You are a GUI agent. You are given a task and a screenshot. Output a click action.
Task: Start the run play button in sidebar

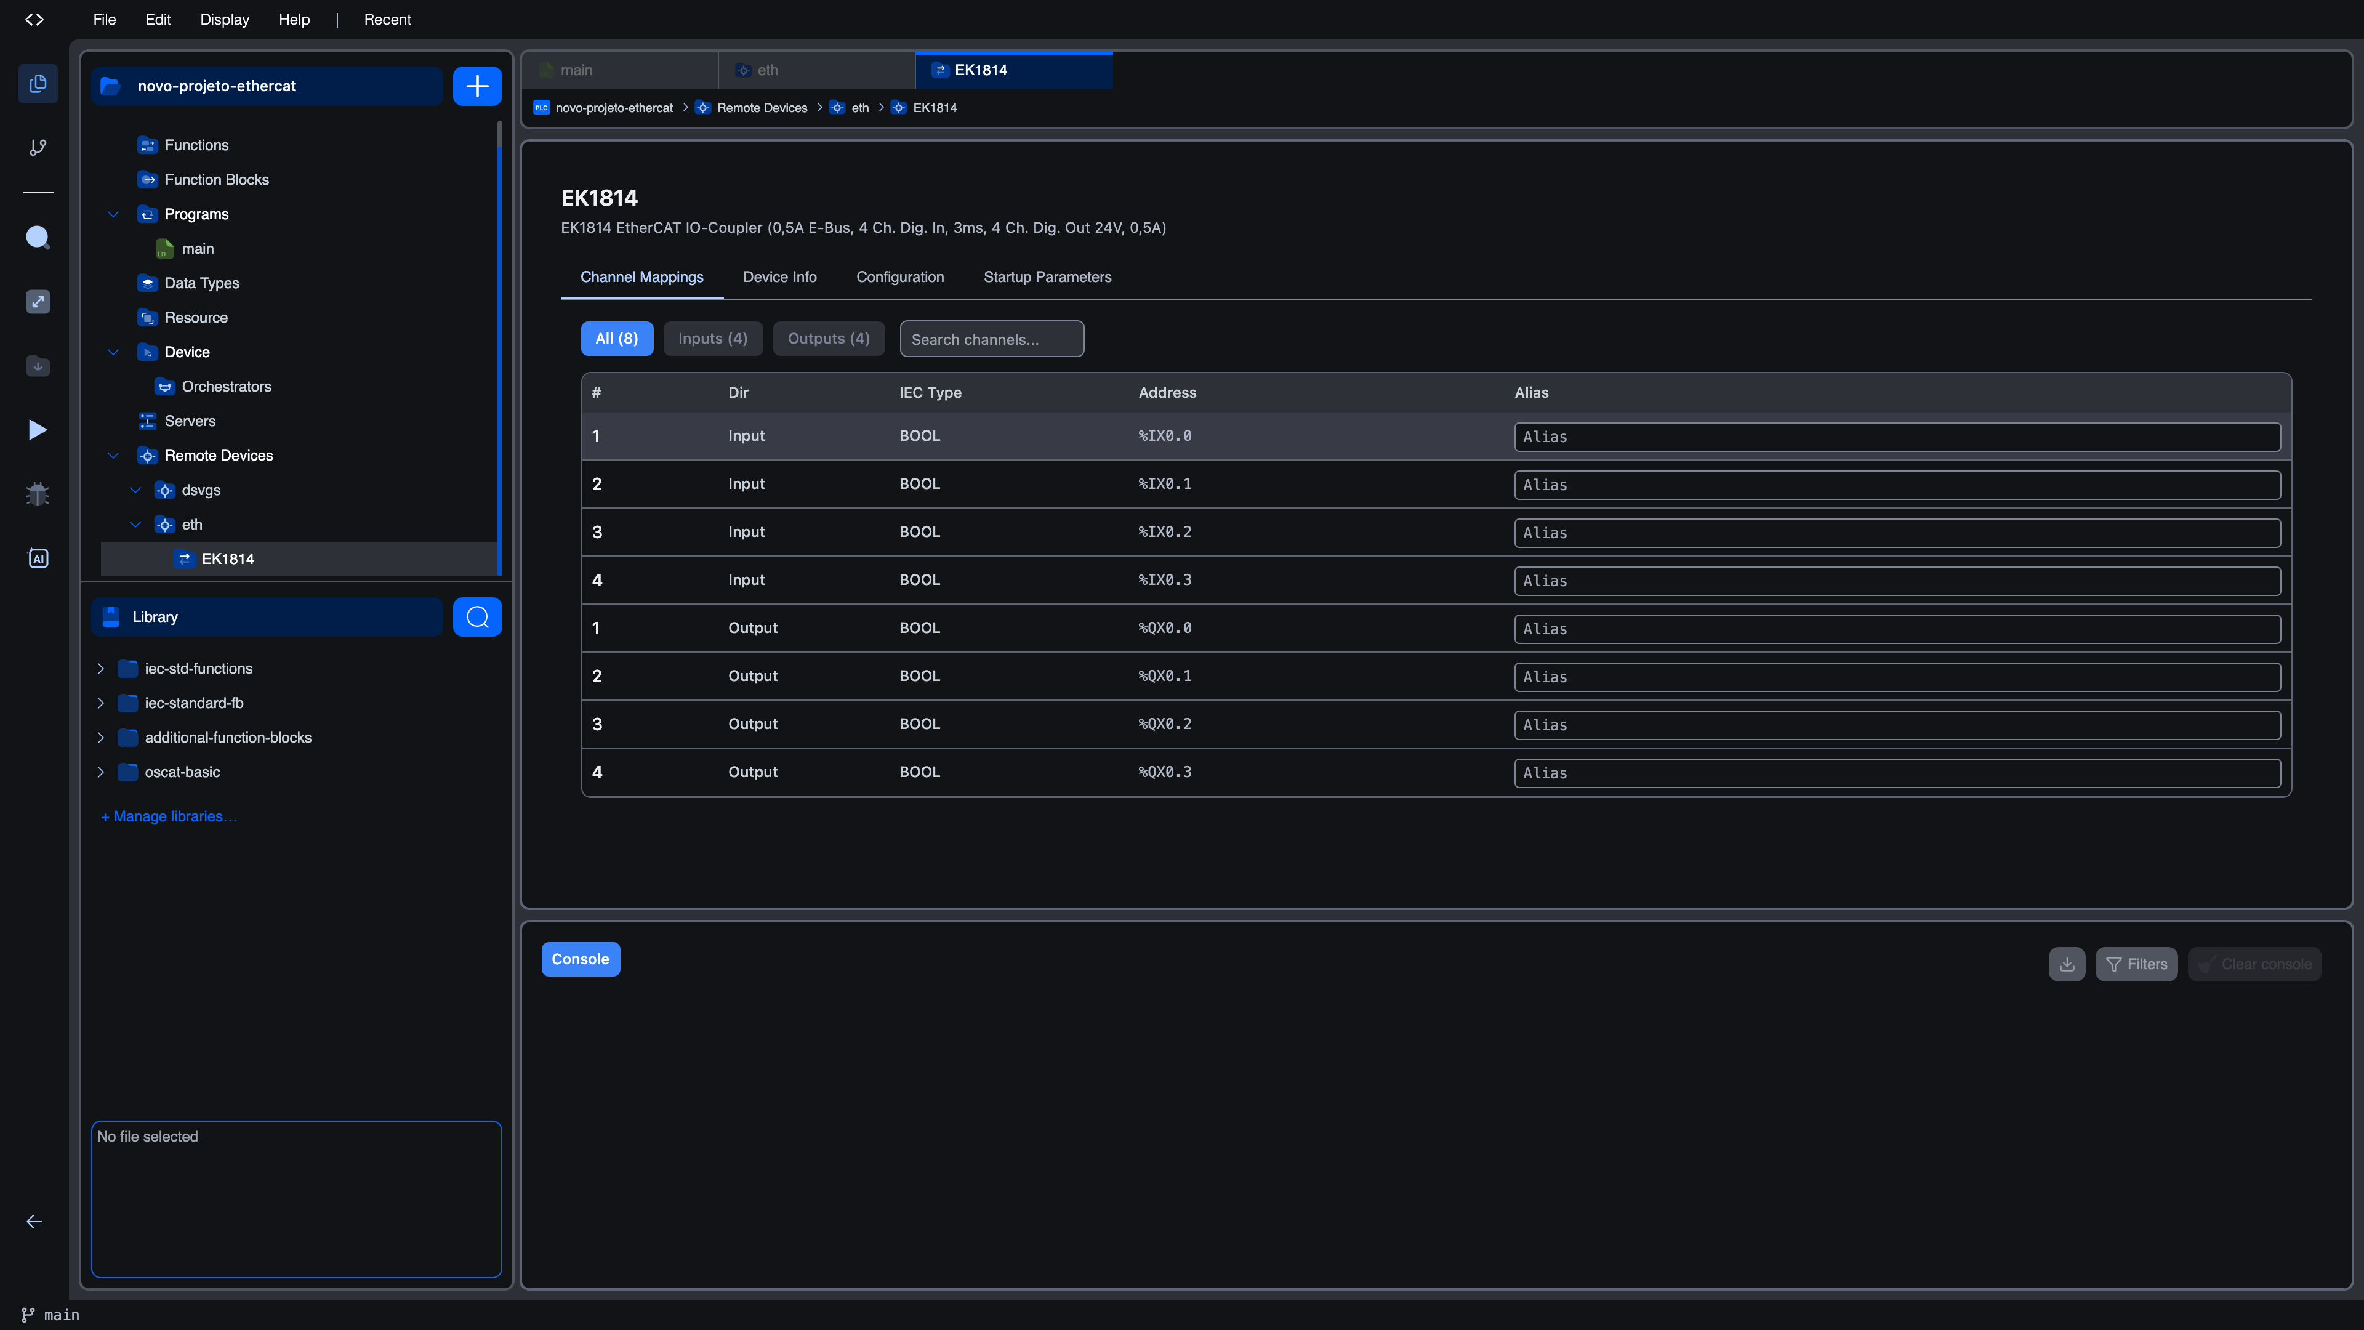coord(38,430)
